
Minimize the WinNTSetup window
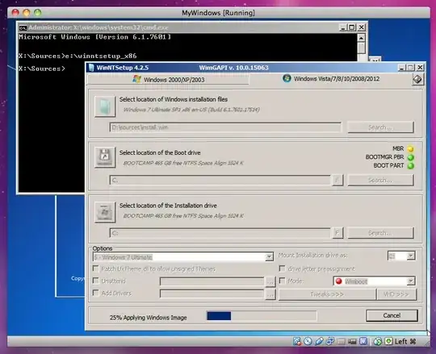coord(401,68)
